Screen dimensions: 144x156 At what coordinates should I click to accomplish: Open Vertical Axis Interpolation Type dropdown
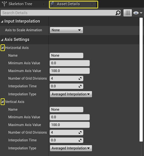[71, 148]
